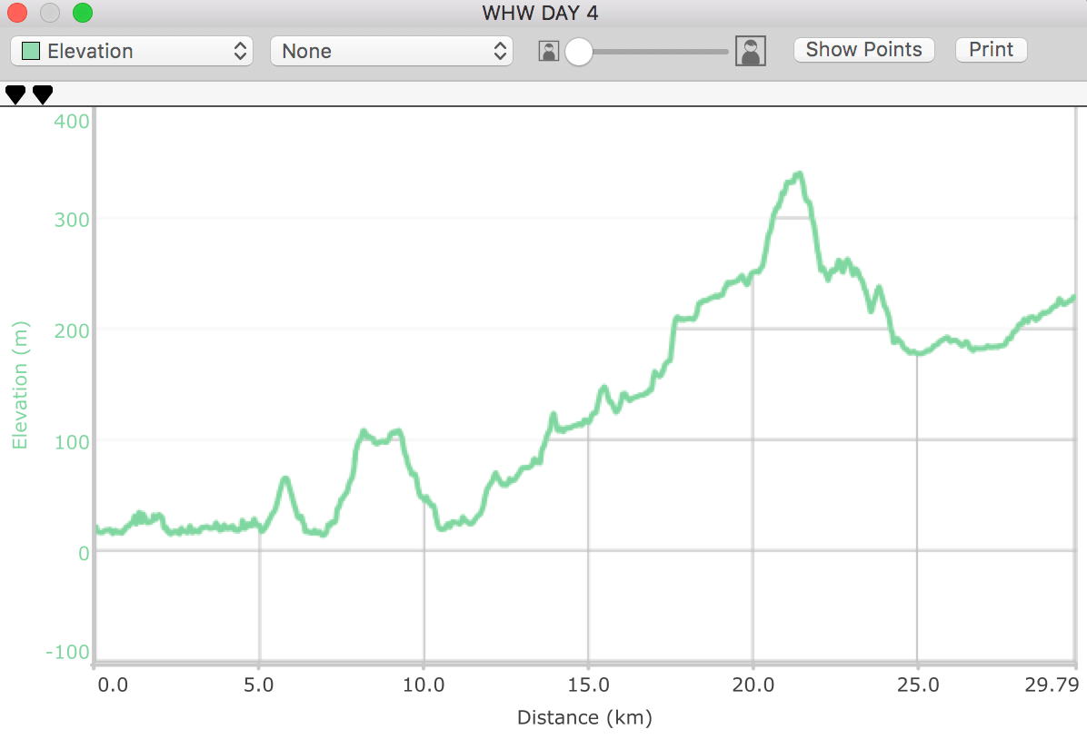Click the smoothing slider's round handle
This screenshot has height=739, width=1087.
[578, 52]
